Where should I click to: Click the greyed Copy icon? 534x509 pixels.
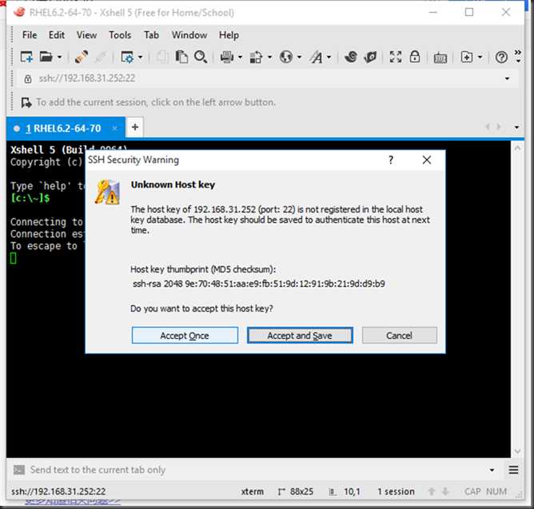162,57
